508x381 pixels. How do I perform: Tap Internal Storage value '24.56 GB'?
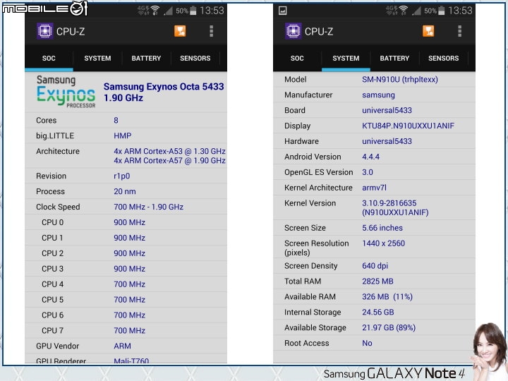378,313
